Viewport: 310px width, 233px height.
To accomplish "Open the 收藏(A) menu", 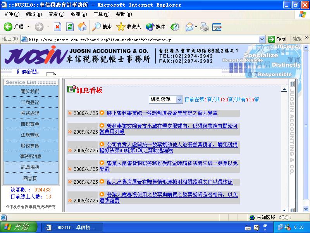I will click(x=79, y=14).
